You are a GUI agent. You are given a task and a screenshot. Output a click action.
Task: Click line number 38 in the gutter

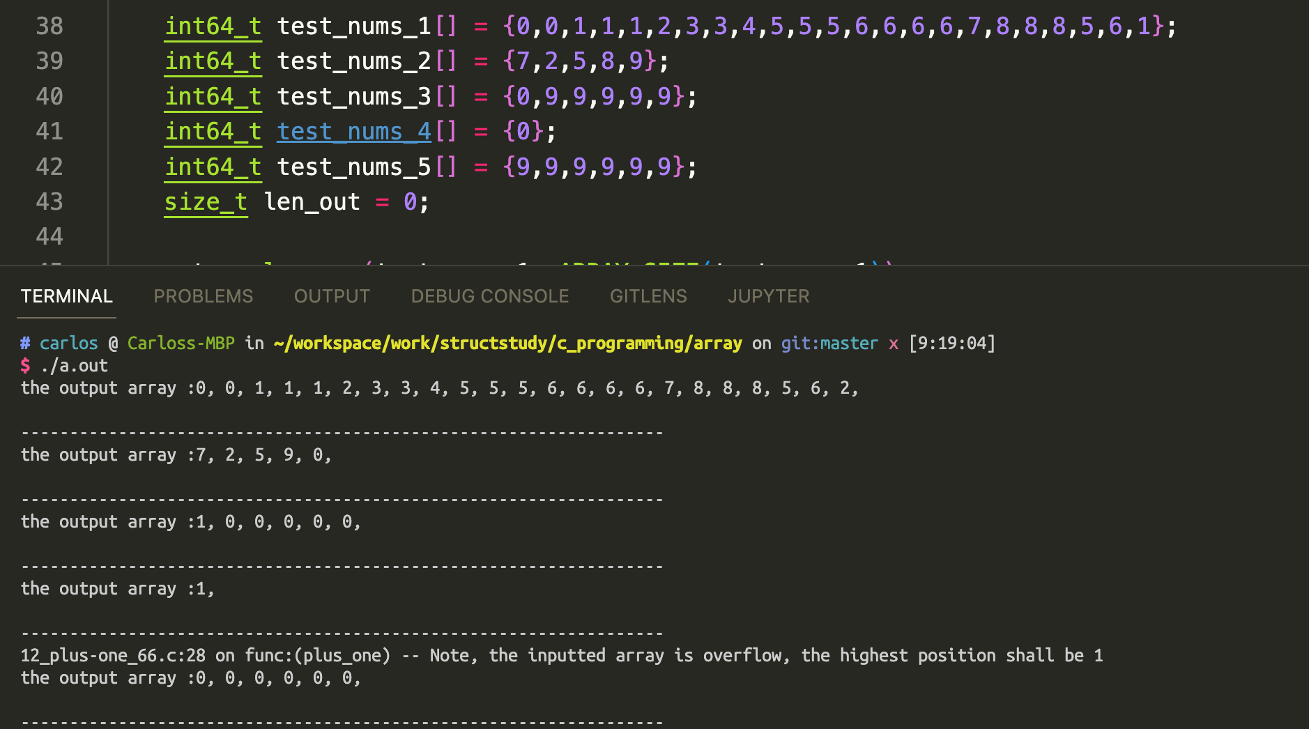(x=49, y=26)
